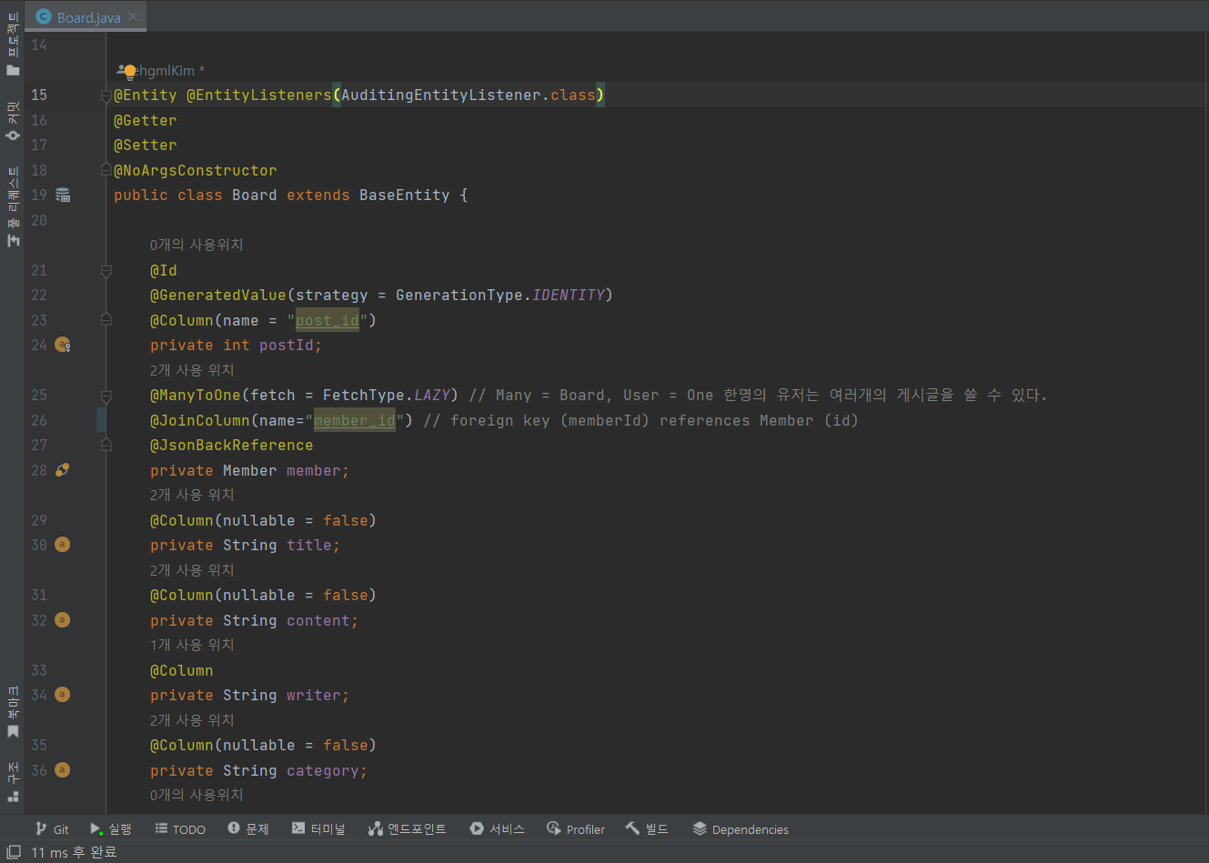Open the 빌드 (Build) tool window

tap(647, 829)
